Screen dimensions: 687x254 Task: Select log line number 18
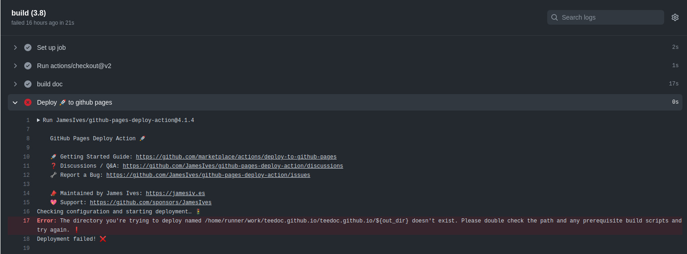point(26,239)
